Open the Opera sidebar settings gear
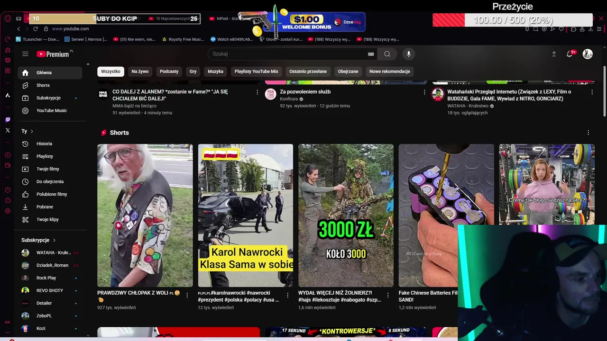The image size is (607, 341). [x=8, y=211]
